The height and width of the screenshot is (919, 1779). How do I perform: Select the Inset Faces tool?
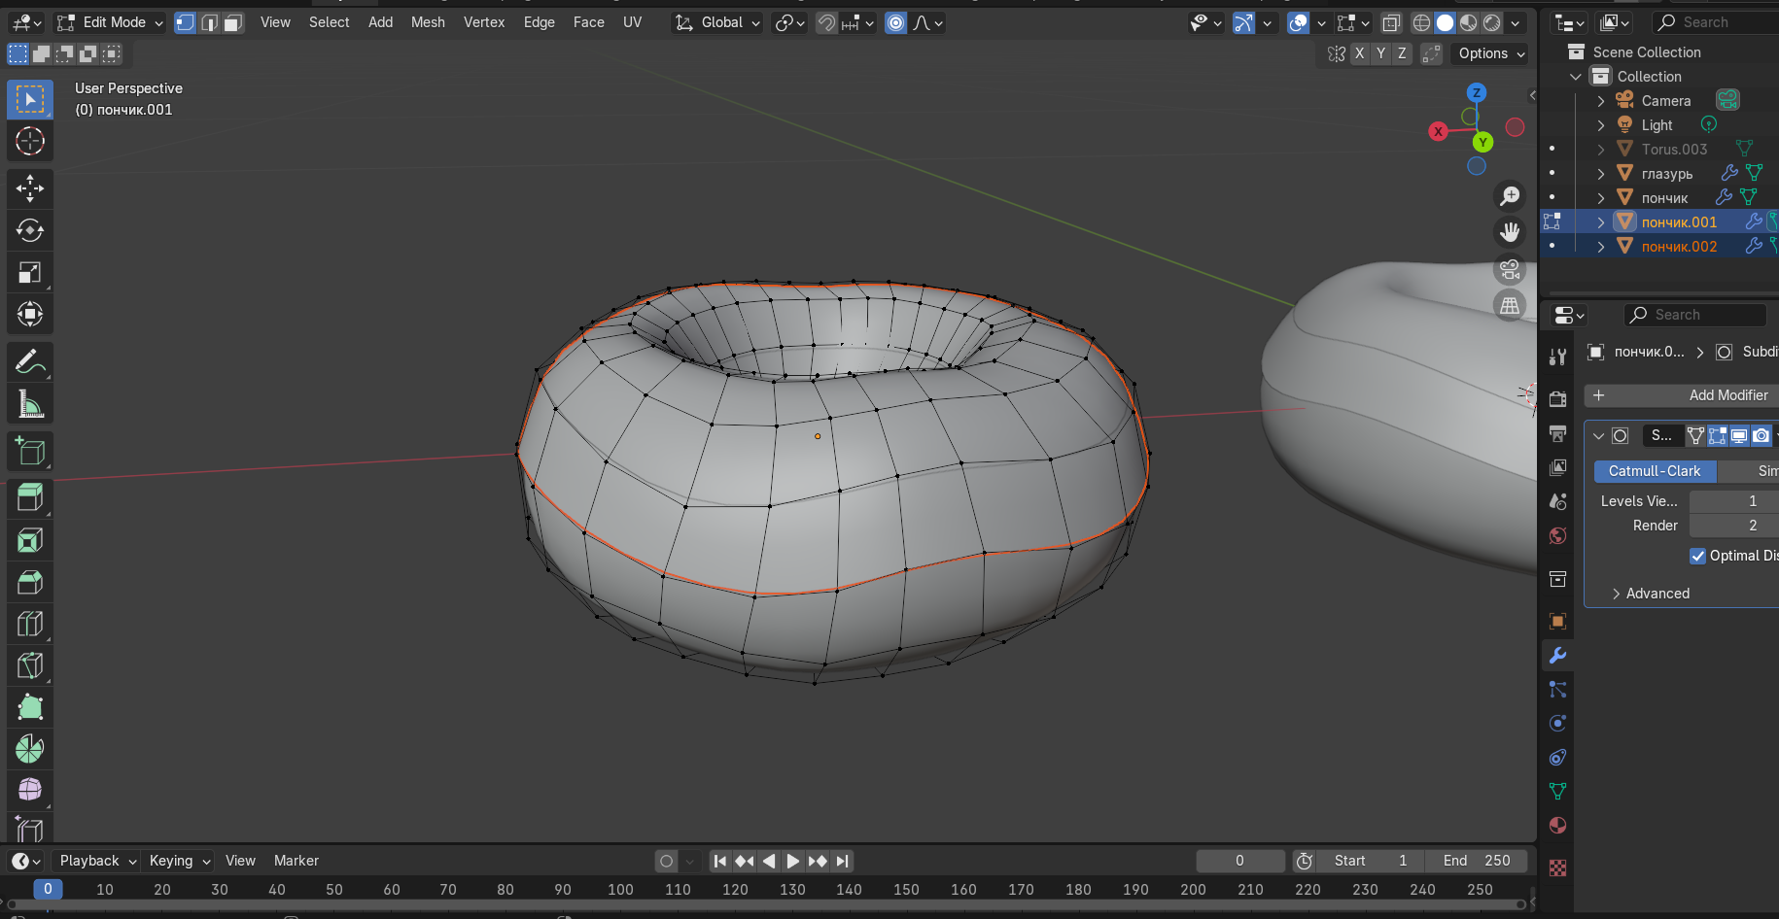(x=30, y=540)
